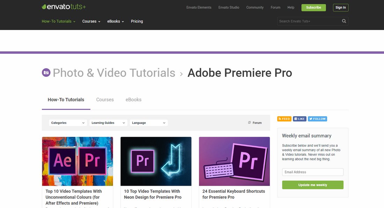The image size is (384, 208).
Task: Switch to the Courses tab
Action: tap(105, 99)
